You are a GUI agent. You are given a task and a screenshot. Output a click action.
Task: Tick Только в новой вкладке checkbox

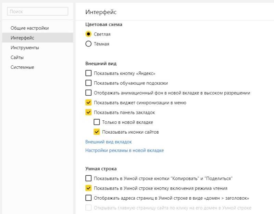(97, 122)
